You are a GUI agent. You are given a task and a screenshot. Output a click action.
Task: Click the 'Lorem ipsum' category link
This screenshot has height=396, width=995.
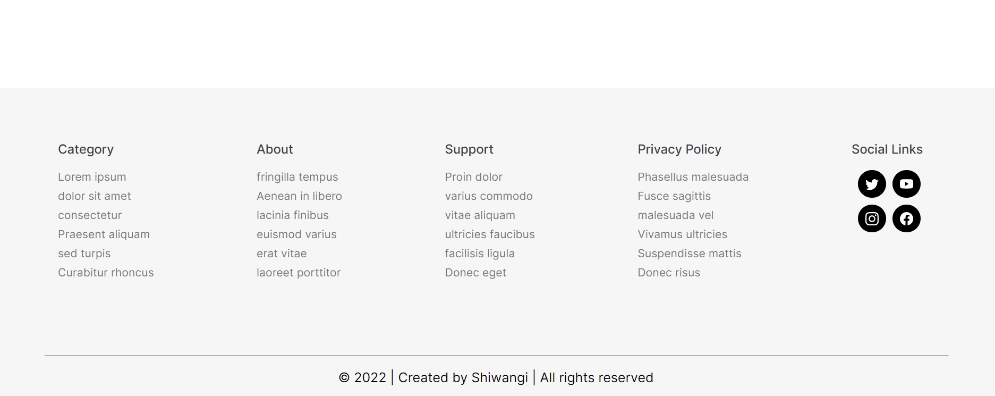tap(92, 176)
